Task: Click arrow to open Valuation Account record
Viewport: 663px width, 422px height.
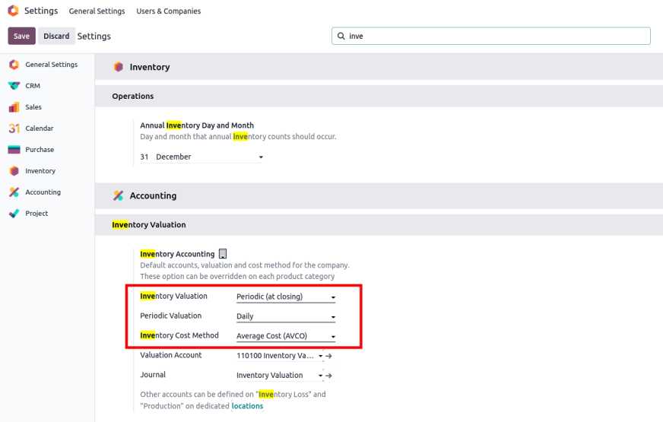Action: (329, 356)
